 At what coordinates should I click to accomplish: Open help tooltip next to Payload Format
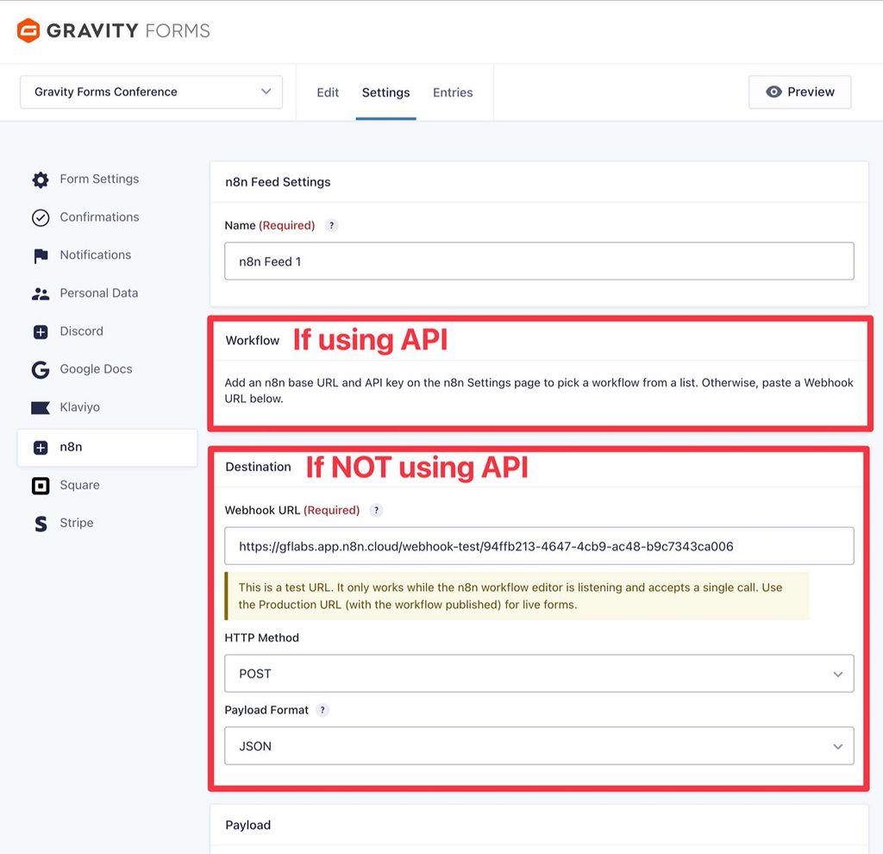323,710
